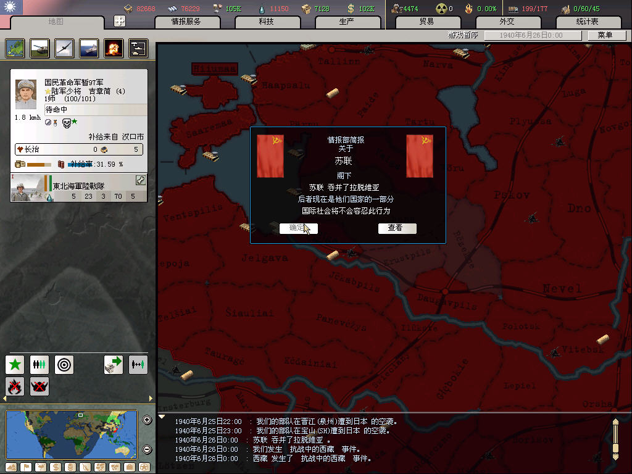
Task: Click the swap units arrow icon
Action: pyautogui.click(x=138, y=364)
